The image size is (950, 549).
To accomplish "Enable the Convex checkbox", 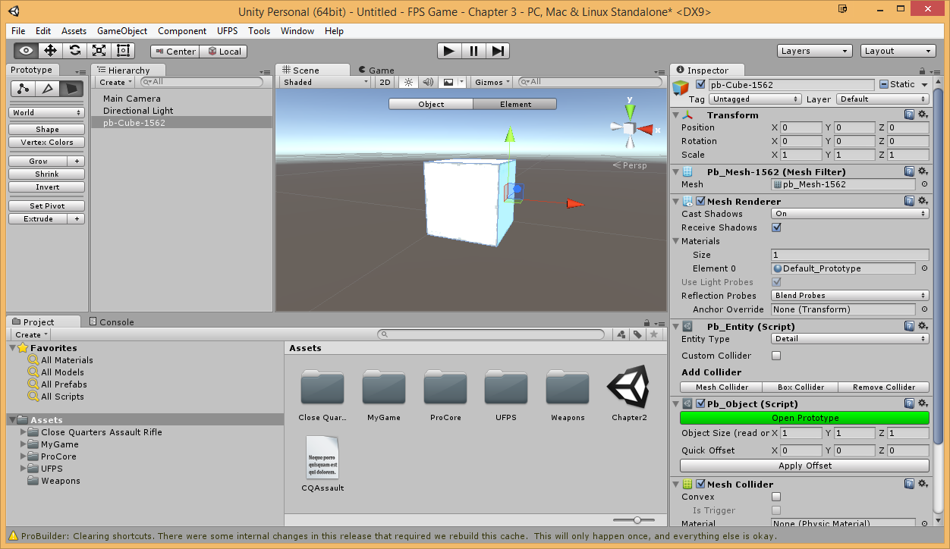I will click(x=776, y=497).
